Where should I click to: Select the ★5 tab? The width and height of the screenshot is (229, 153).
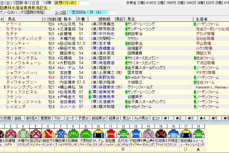point(216,118)
